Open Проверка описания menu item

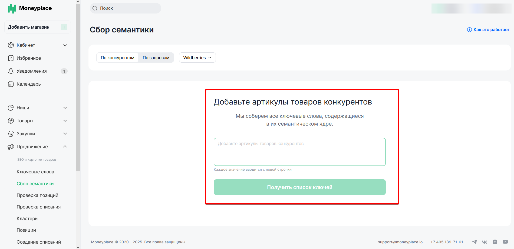(39, 207)
